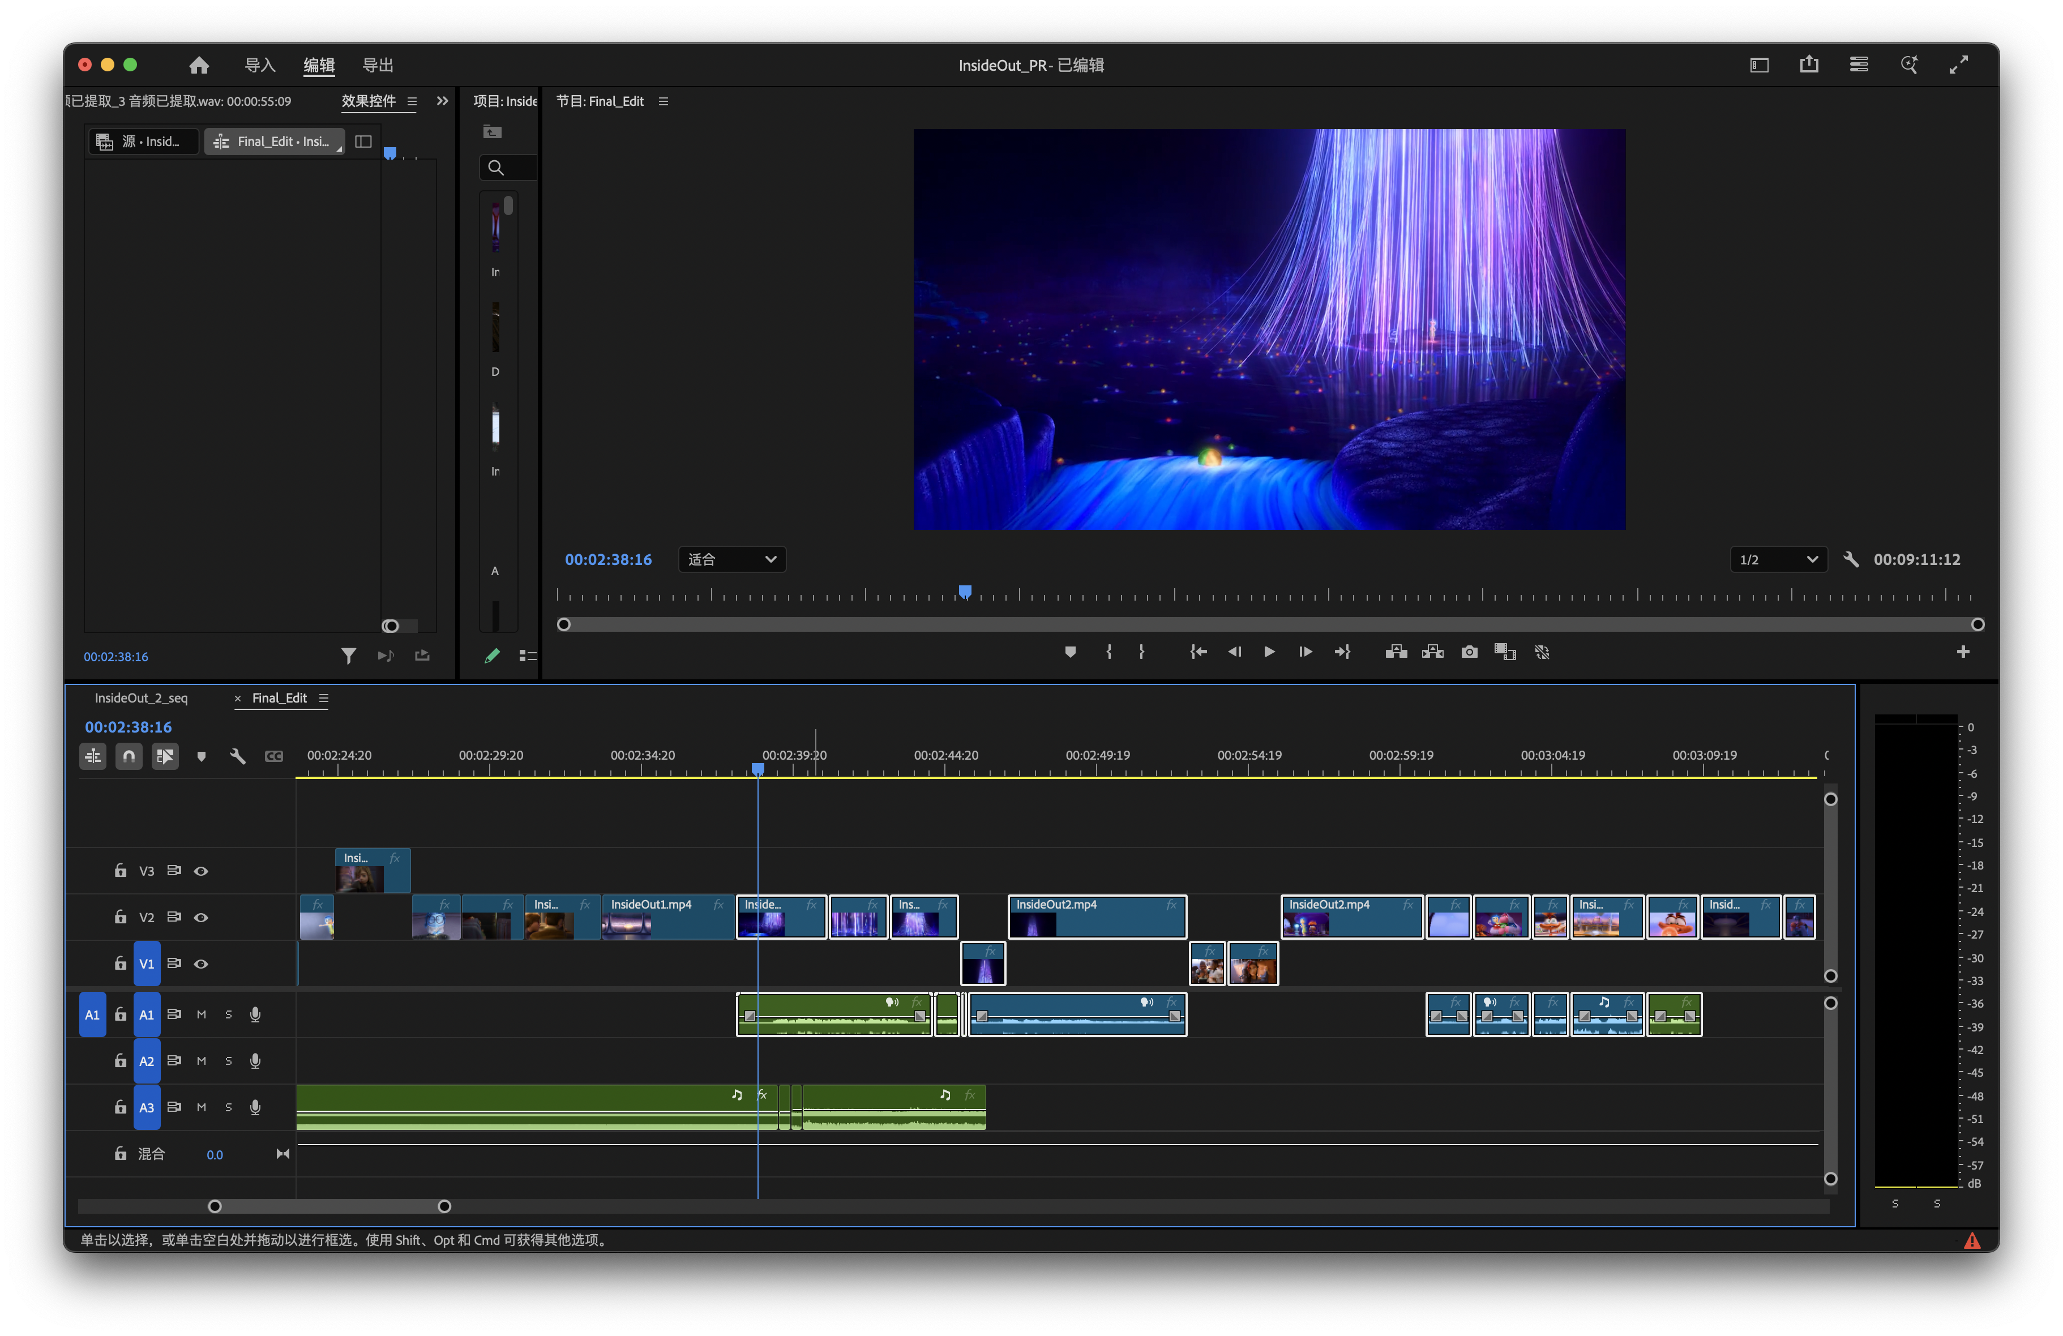Play the Final_Edit sequence
The width and height of the screenshot is (2063, 1336).
(x=1269, y=652)
